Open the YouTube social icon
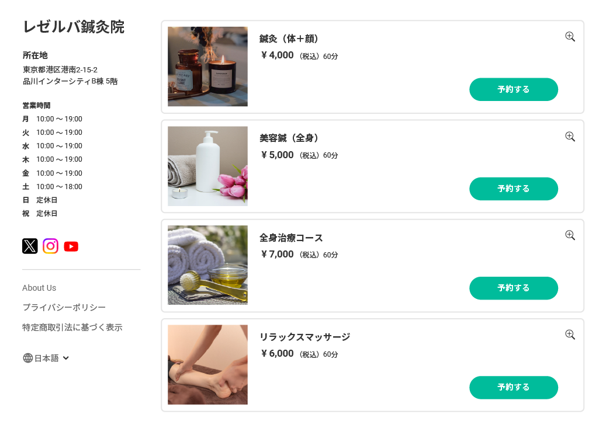 coord(71,246)
